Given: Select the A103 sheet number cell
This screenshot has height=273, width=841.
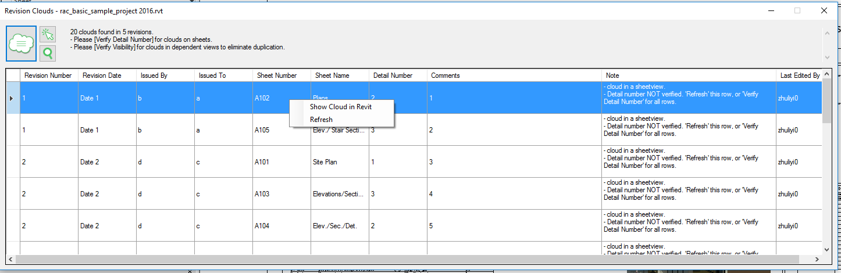Looking at the screenshot, I should 281,193.
